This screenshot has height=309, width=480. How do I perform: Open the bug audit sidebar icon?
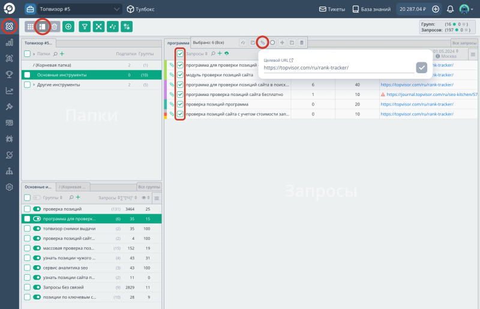tap(9, 139)
